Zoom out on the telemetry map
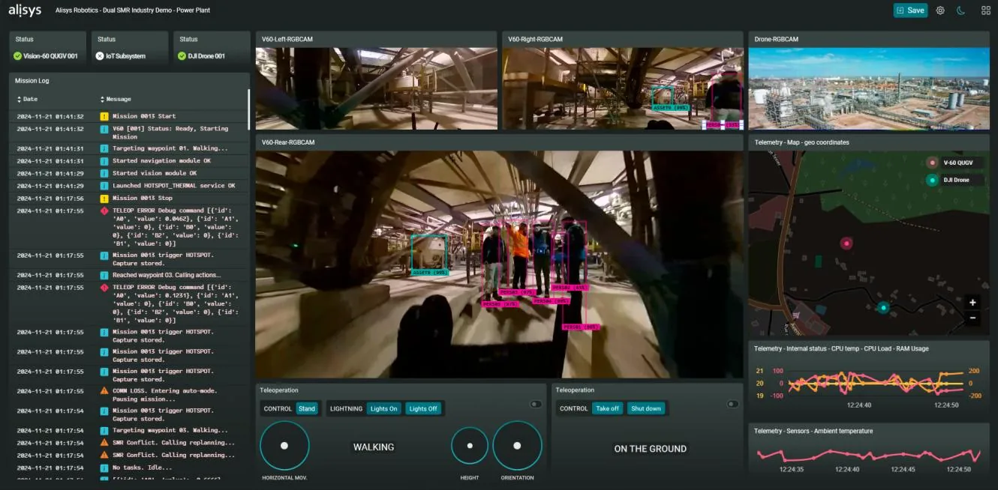The width and height of the screenshot is (998, 490). (x=972, y=318)
